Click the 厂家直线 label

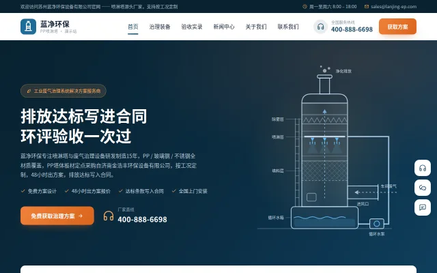point(126,210)
